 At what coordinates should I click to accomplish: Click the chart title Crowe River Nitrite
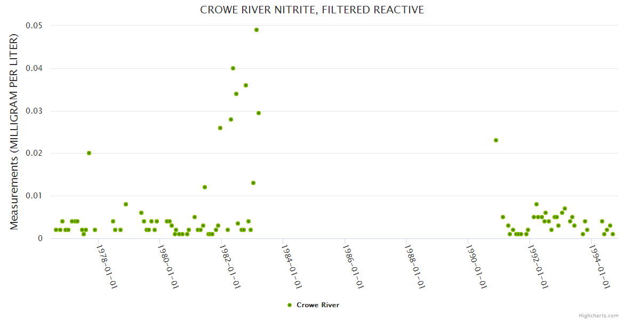pyautogui.click(x=312, y=10)
